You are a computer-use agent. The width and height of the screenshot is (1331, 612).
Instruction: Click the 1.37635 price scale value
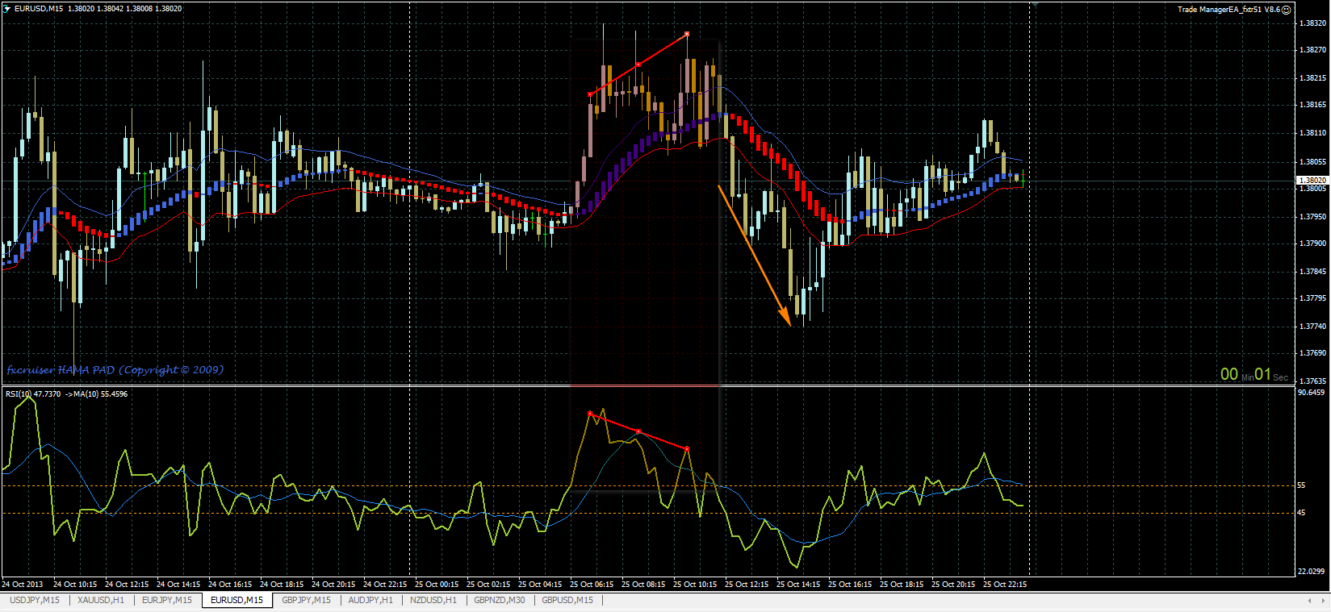point(1312,381)
